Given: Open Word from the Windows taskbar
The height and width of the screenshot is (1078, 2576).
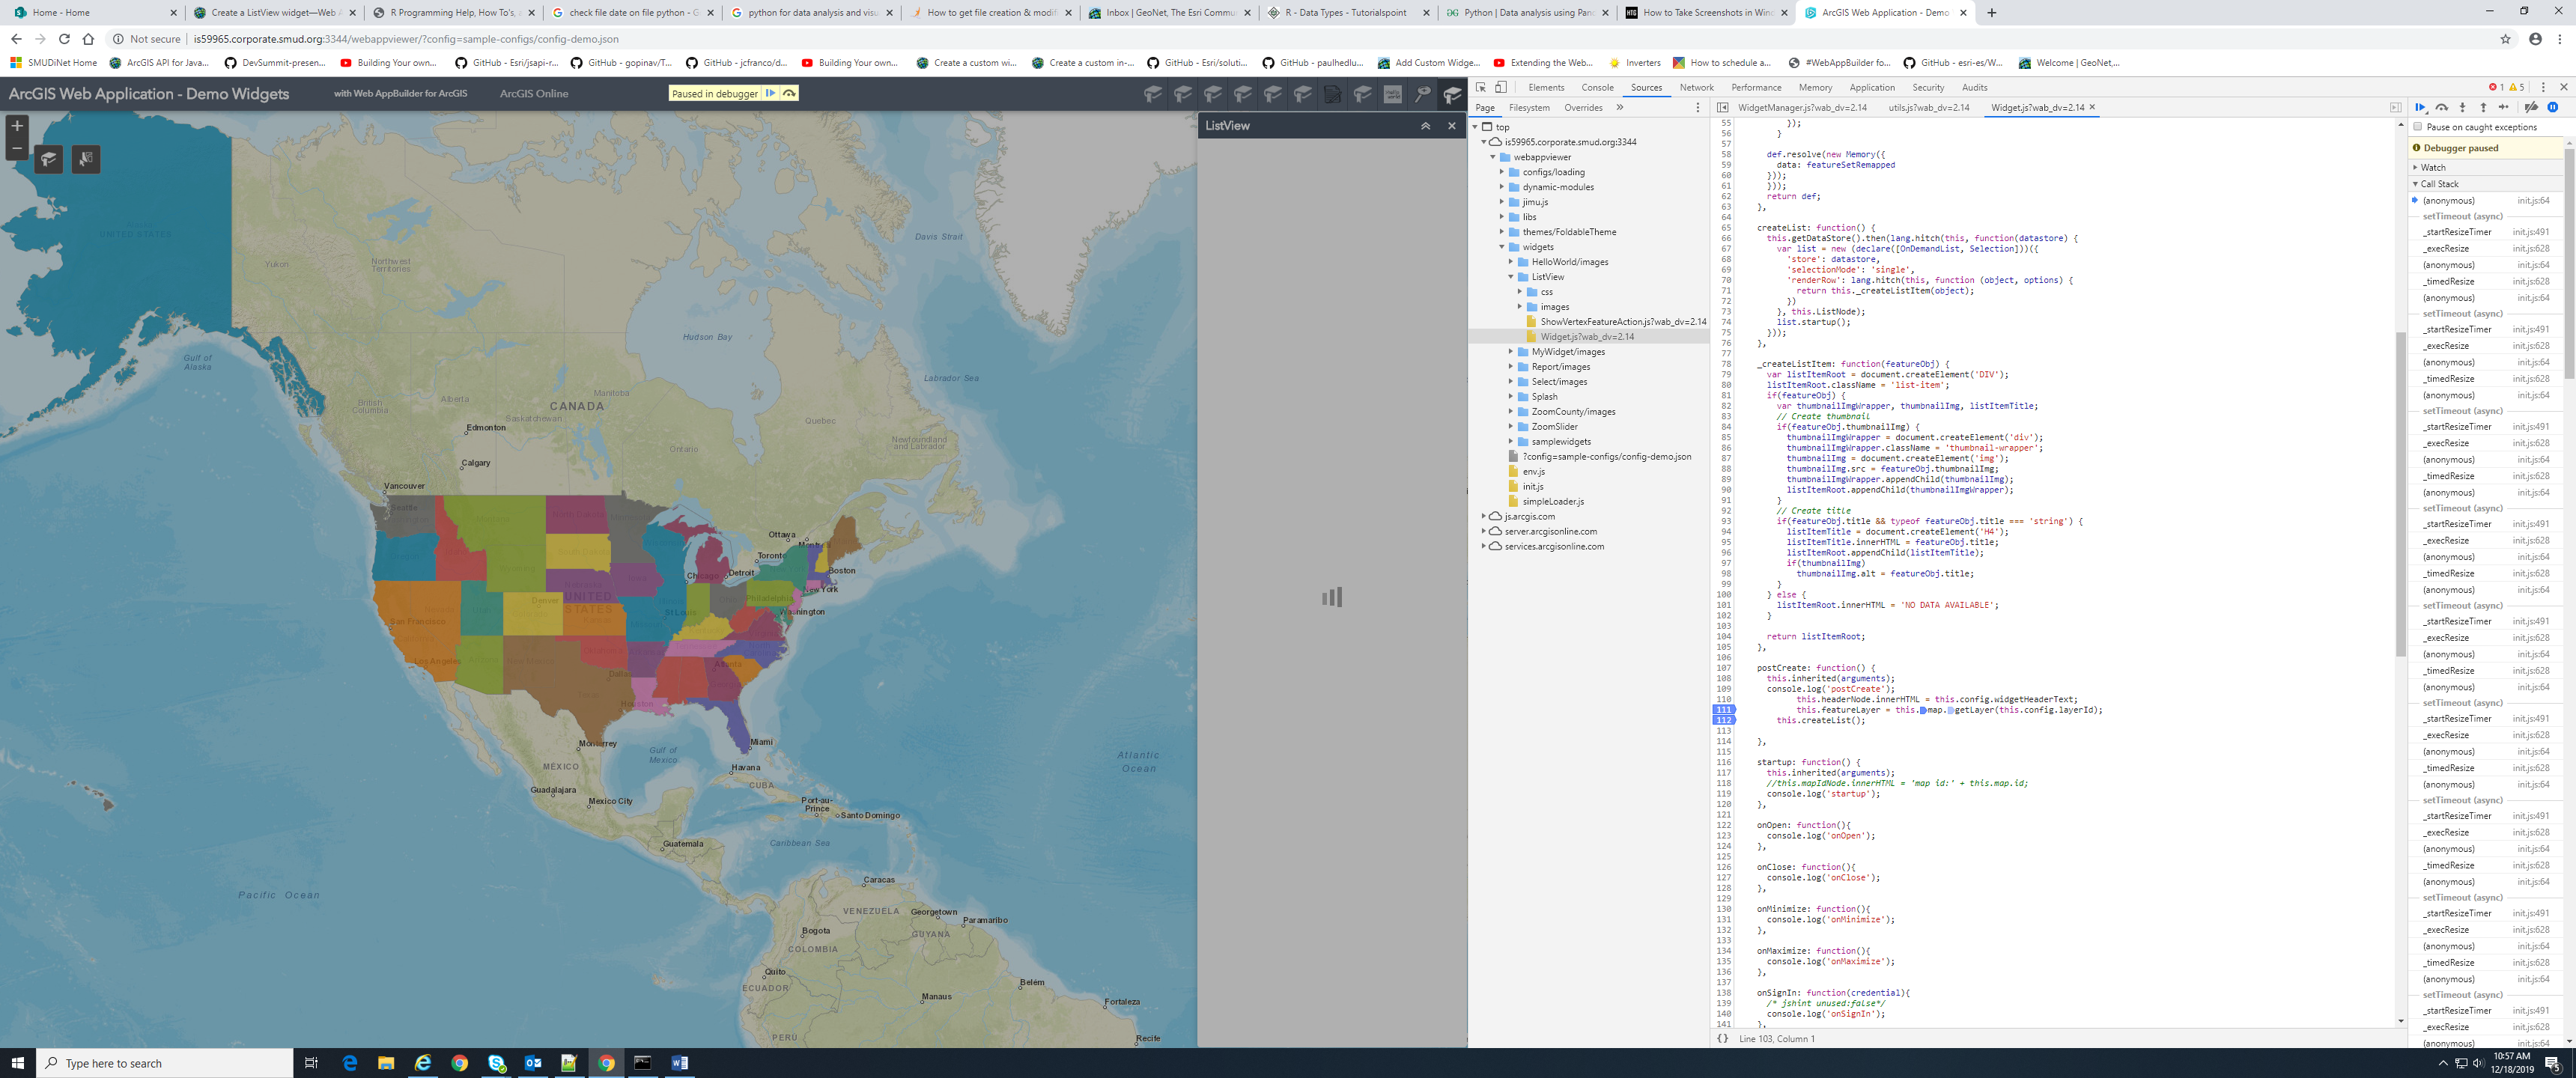Looking at the screenshot, I should [679, 1062].
